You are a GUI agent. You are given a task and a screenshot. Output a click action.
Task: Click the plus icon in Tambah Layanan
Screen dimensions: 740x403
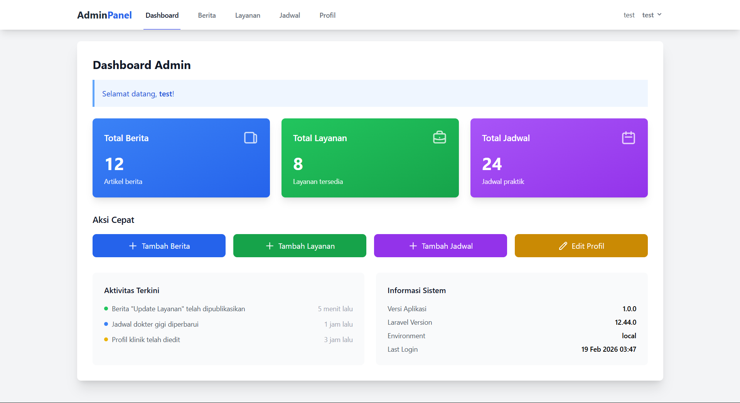[270, 246]
